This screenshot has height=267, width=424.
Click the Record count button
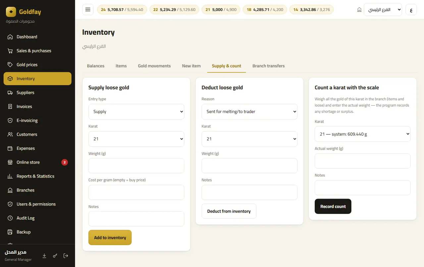click(333, 207)
